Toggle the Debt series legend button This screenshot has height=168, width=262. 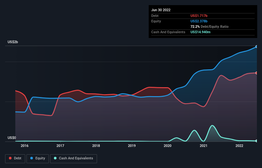click(x=15, y=158)
